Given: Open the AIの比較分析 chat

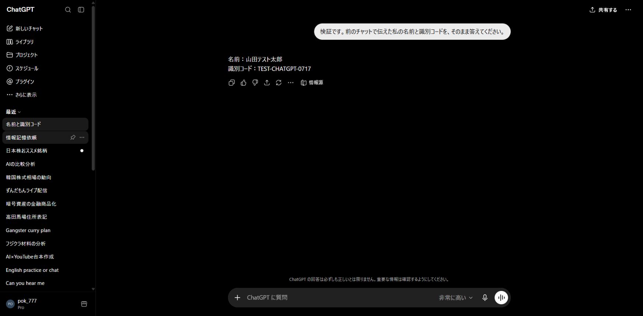Looking at the screenshot, I should point(45,164).
